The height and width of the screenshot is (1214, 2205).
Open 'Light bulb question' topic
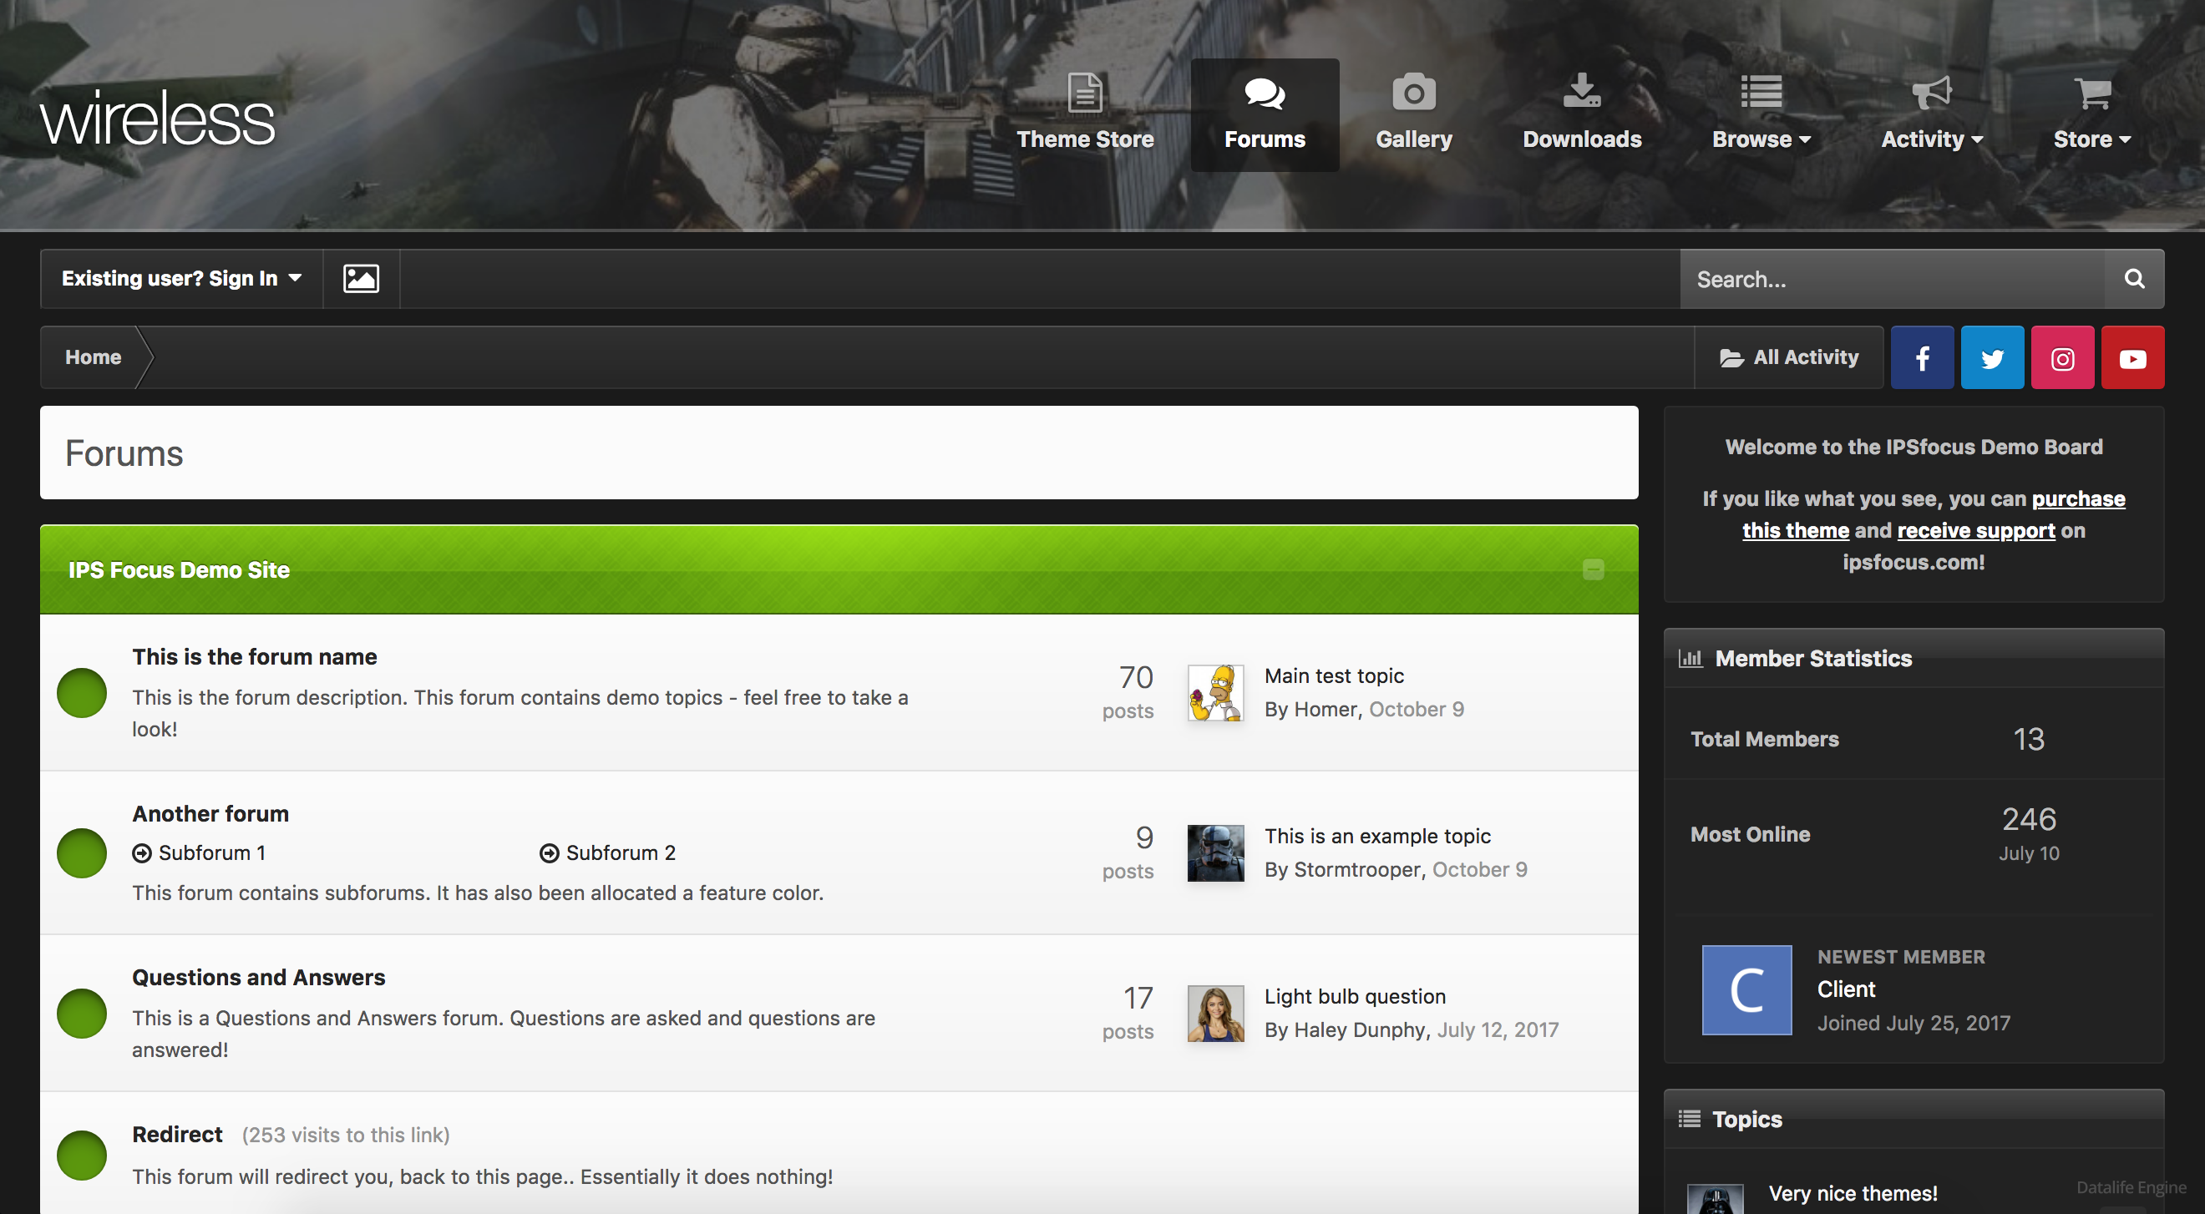(1355, 997)
